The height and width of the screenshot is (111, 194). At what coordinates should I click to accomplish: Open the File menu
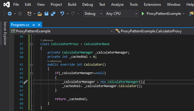point(16,5)
